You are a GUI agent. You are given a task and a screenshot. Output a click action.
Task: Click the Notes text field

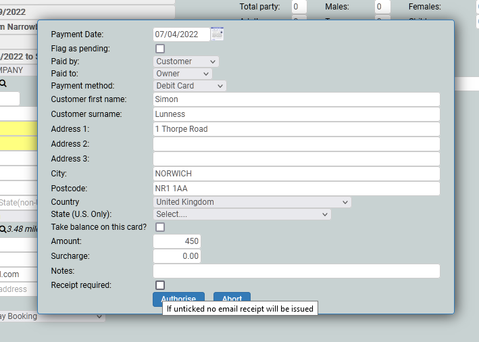click(296, 271)
